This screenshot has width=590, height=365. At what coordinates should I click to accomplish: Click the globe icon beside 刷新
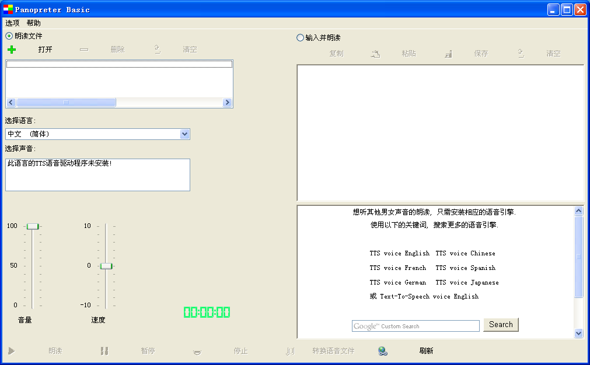pos(382,350)
